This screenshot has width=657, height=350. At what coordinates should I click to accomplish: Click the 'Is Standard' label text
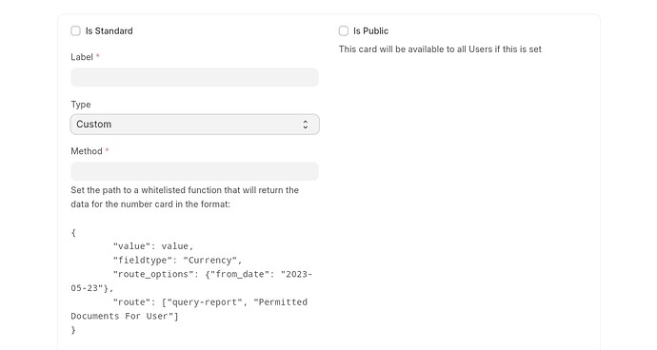pyautogui.click(x=109, y=31)
